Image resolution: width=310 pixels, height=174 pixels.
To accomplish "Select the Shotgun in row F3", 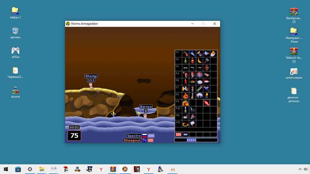I will tap(186, 68).
